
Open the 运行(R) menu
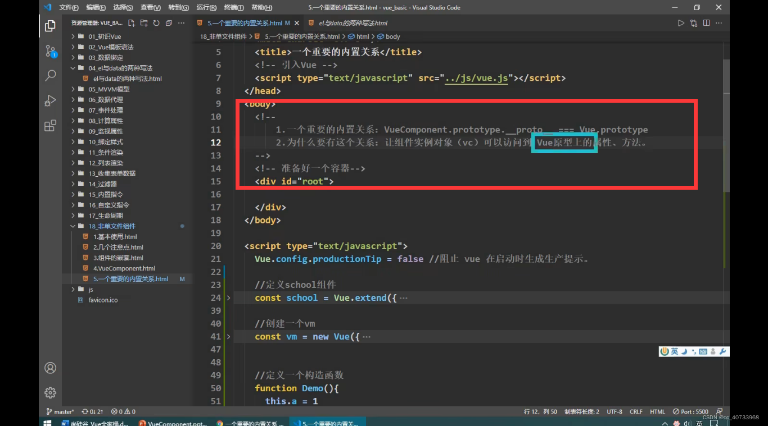[x=206, y=7]
